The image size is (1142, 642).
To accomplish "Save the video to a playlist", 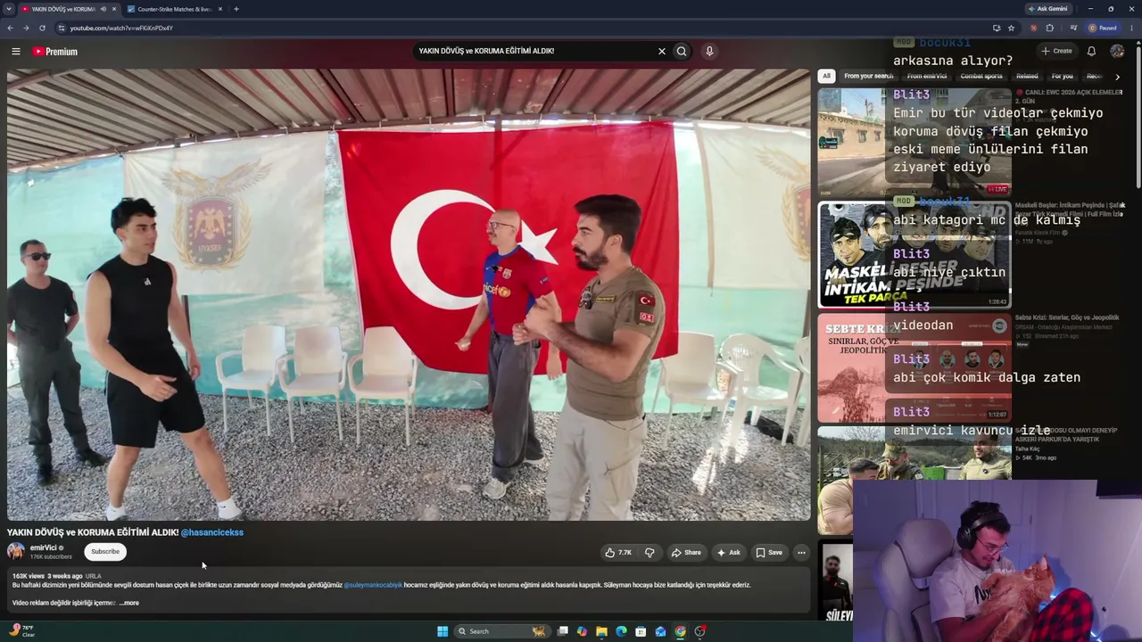I will 769,553.
